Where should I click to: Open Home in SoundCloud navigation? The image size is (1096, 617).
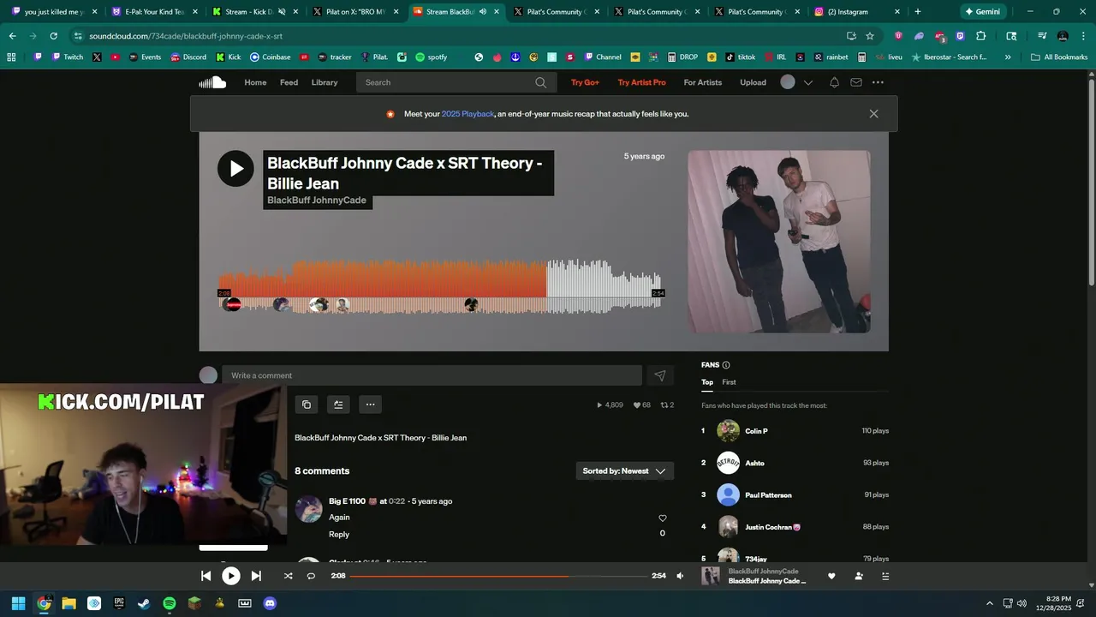pyautogui.click(x=255, y=82)
